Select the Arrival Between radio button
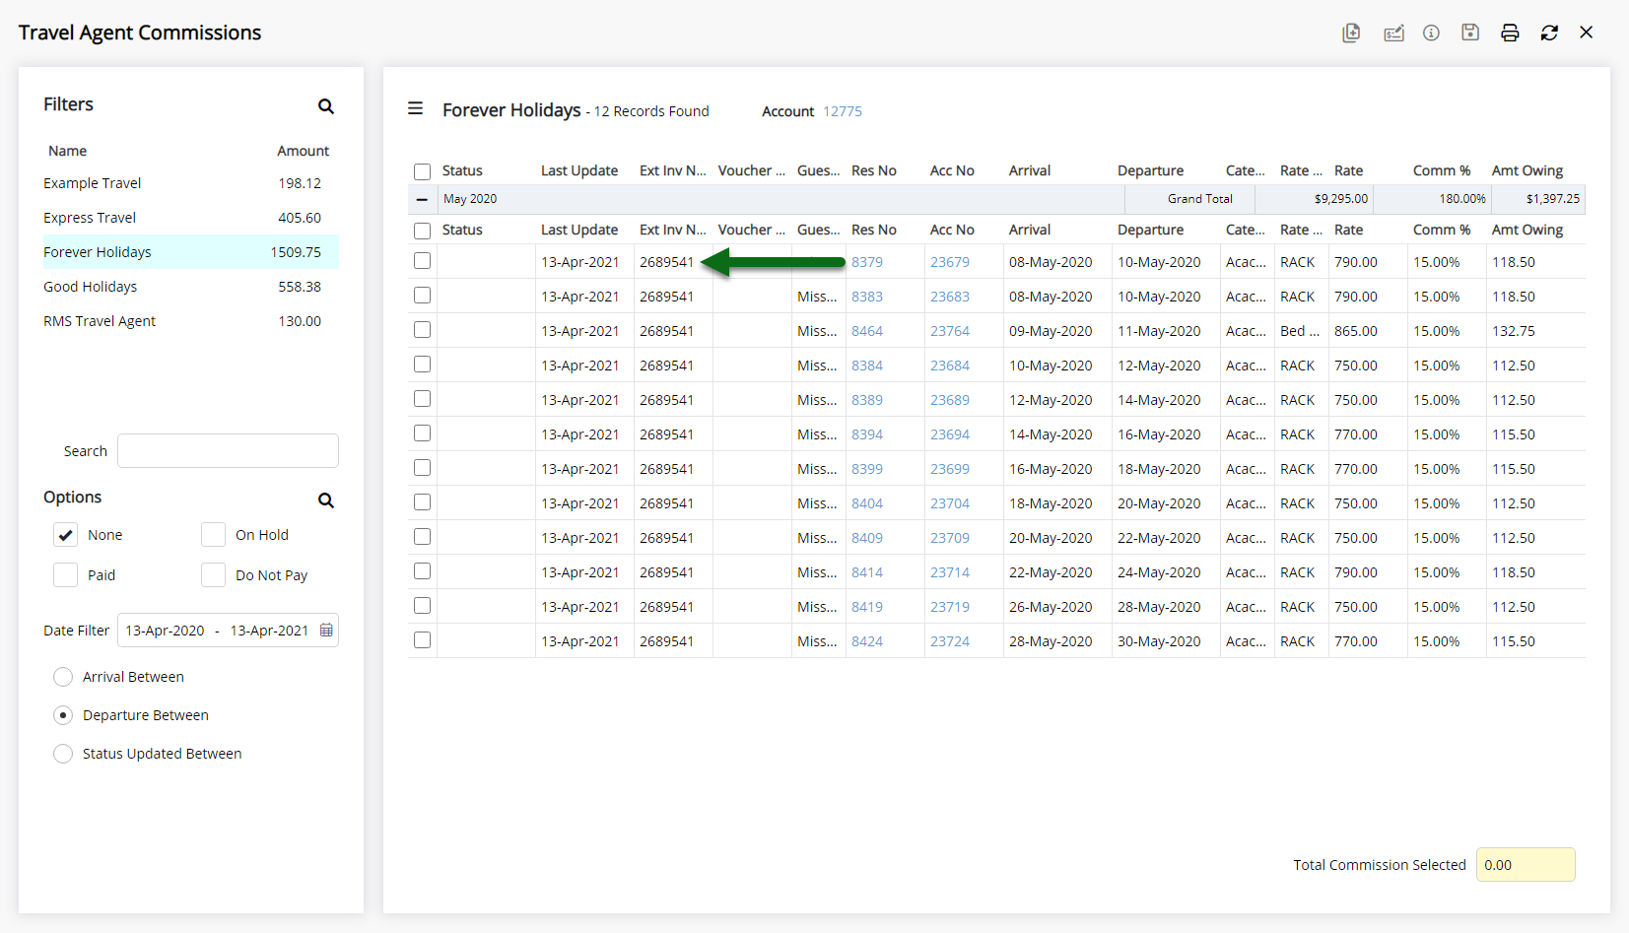This screenshot has width=1629, height=933. 63,677
